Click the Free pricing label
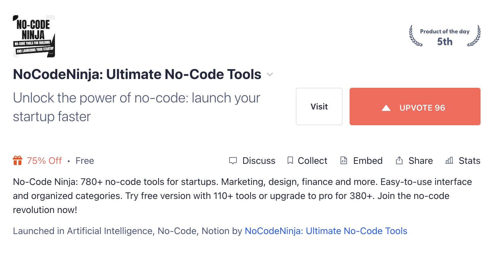Screen dimensions: 494x254 [85, 161]
